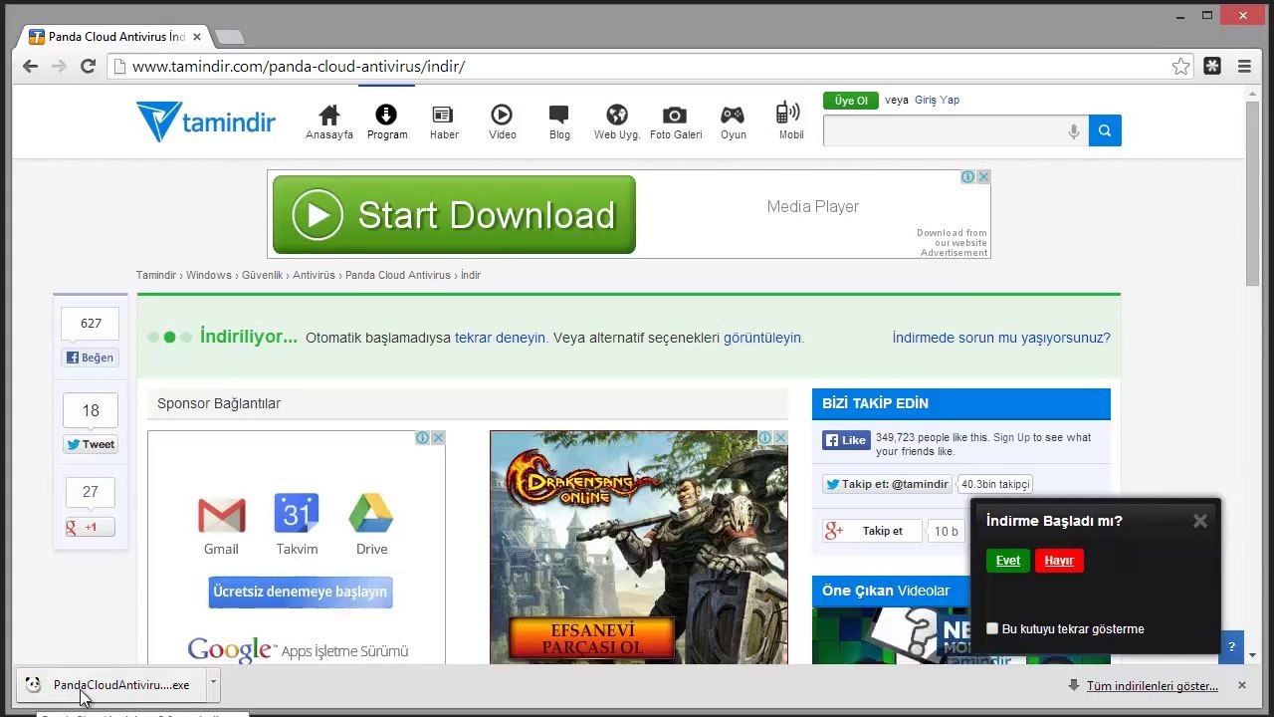Click Takip et @tamindir Twitter button
Screen dimensions: 1274x717
click(886, 484)
